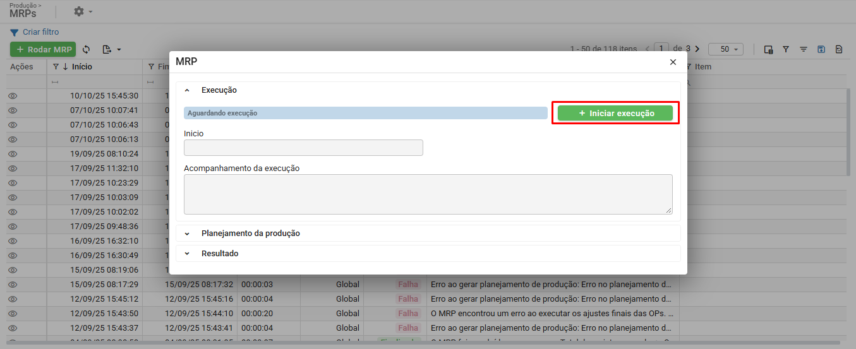View the row started 17/09/25 11:32:10
856x349 pixels.
[13, 169]
